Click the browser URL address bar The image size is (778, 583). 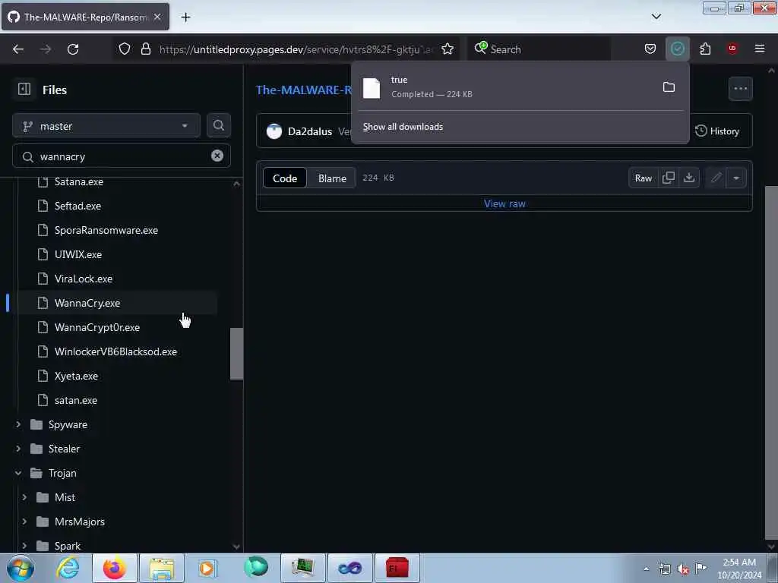point(296,49)
